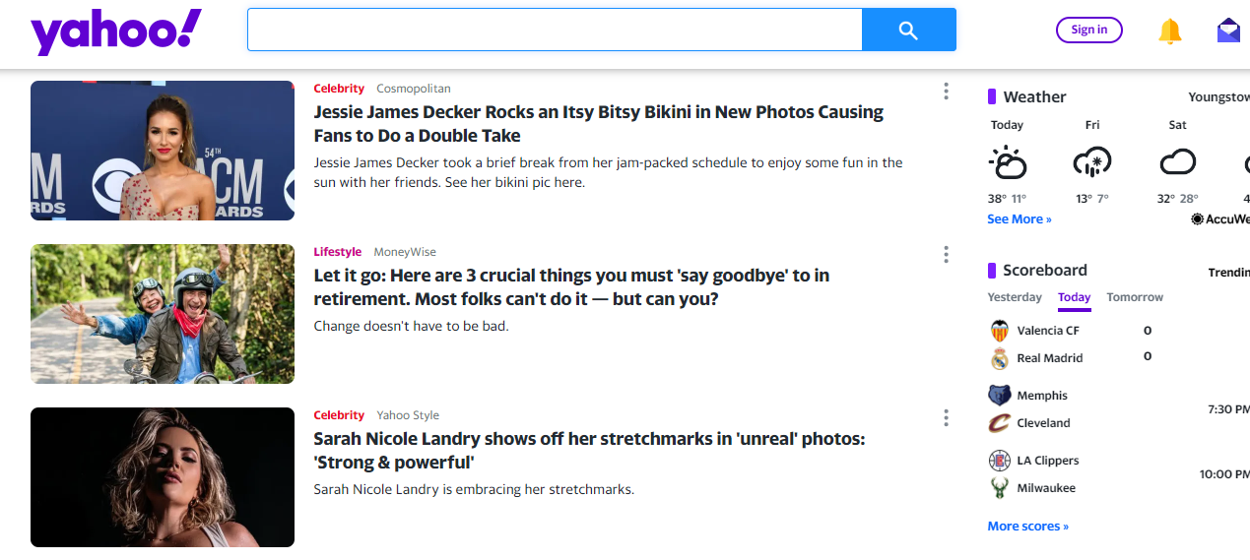This screenshot has width=1250, height=560.
Task: Click Today's partly sunny weather icon
Action: 1008,162
